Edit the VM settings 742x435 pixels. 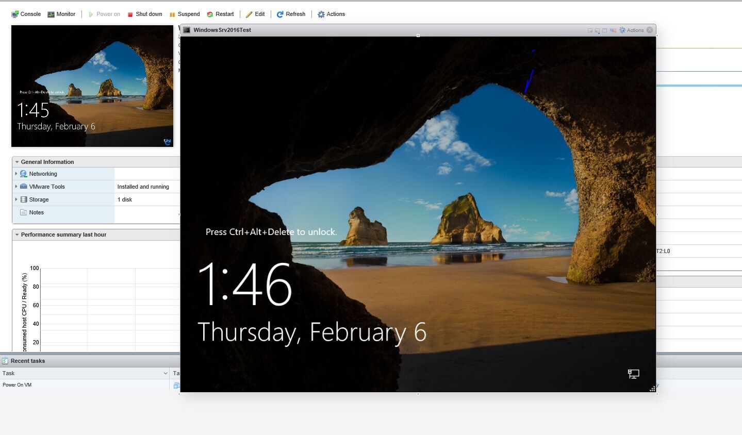click(x=255, y=14)
